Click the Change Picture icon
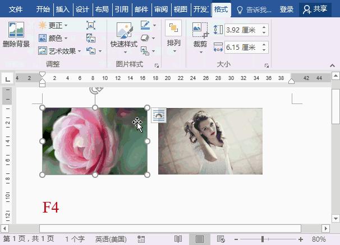 click(91, 38)
